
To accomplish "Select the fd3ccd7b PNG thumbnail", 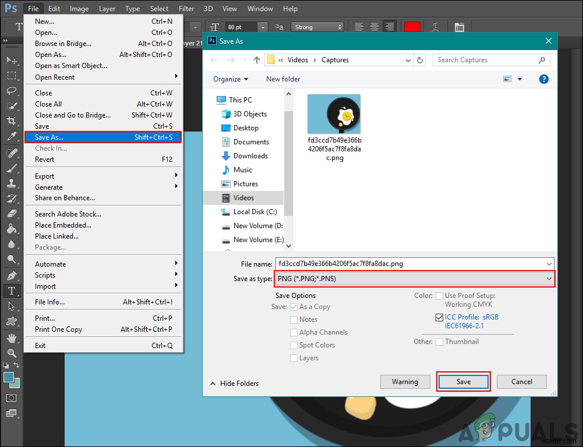I will tap(334, 114).
